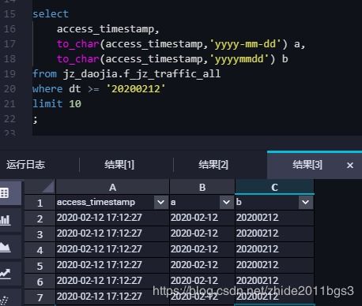
Task: Open the bar chart view icon
Action: click(x=5, y=220)
